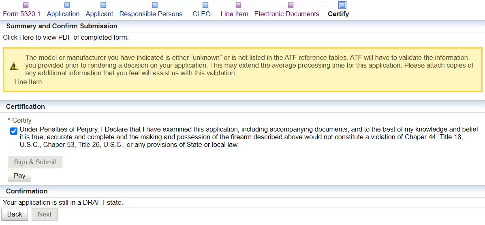Click the yellow warning triangle icon
485x225 pixels.
click(14, 66)
